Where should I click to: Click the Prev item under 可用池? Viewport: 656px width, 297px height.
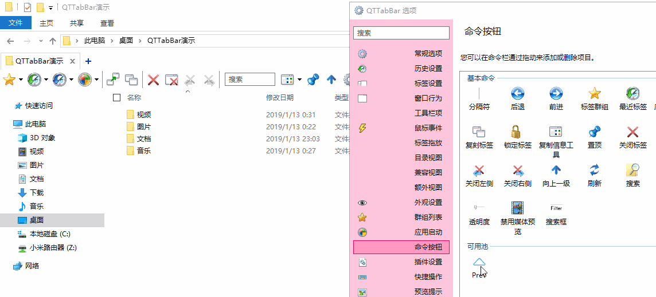pos(479,267)
